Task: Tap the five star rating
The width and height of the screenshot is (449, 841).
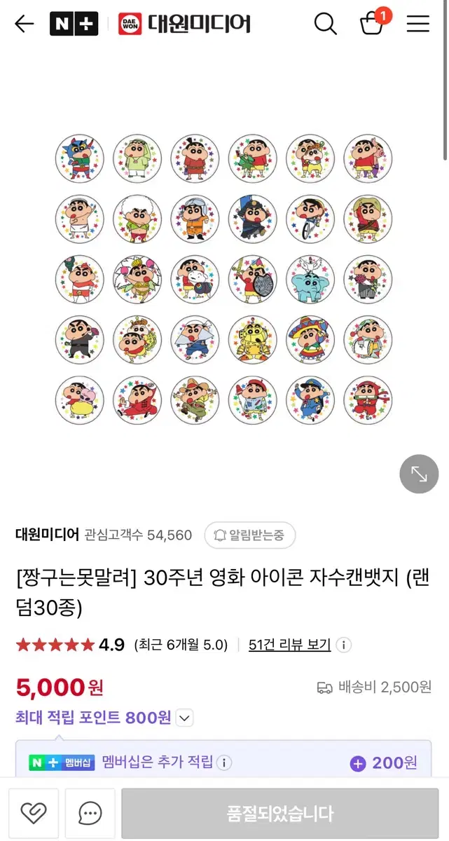Action: click(55, 645)
